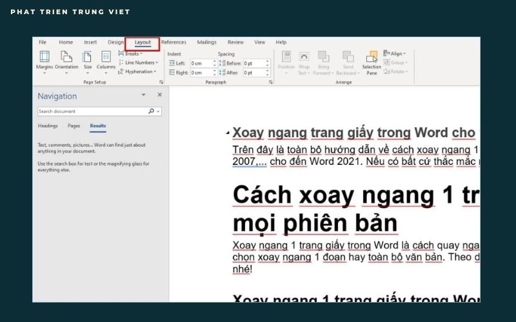516x322 pixels.
Task: Click the search magnifying glass icon
Action: 151,111
